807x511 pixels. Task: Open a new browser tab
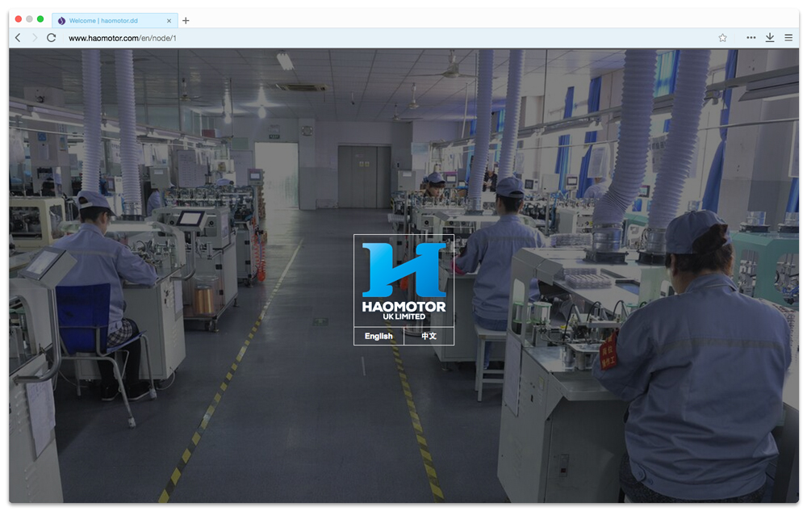pos(186,20)
